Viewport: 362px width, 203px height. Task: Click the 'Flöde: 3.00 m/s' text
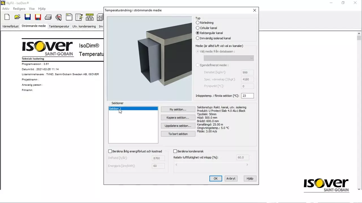(207, 131)
